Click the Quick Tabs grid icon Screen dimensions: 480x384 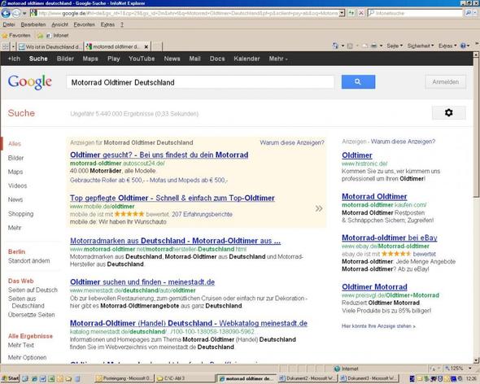[x=6, y=46]
